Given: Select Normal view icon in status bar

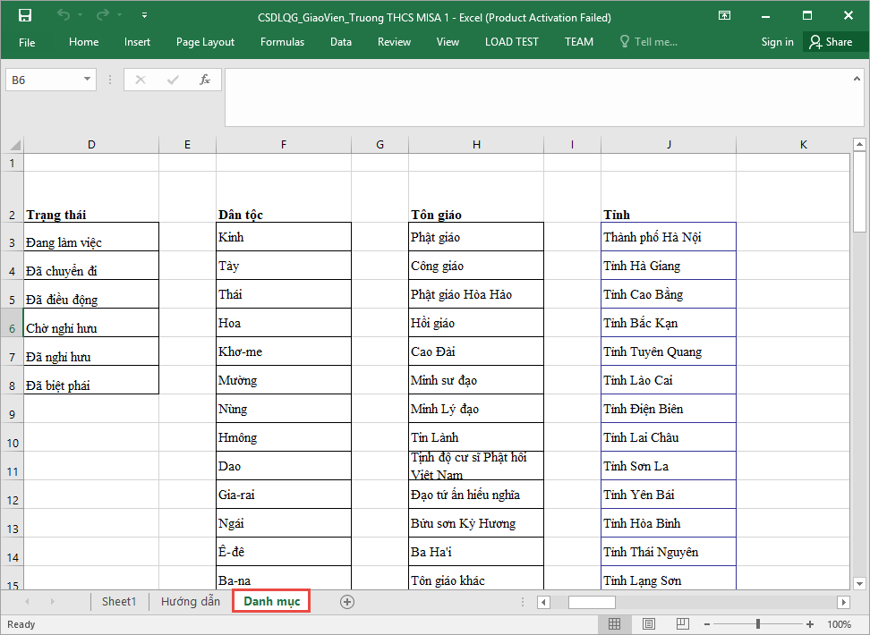Looking at the screenshot, I should (x=615, y=623).
